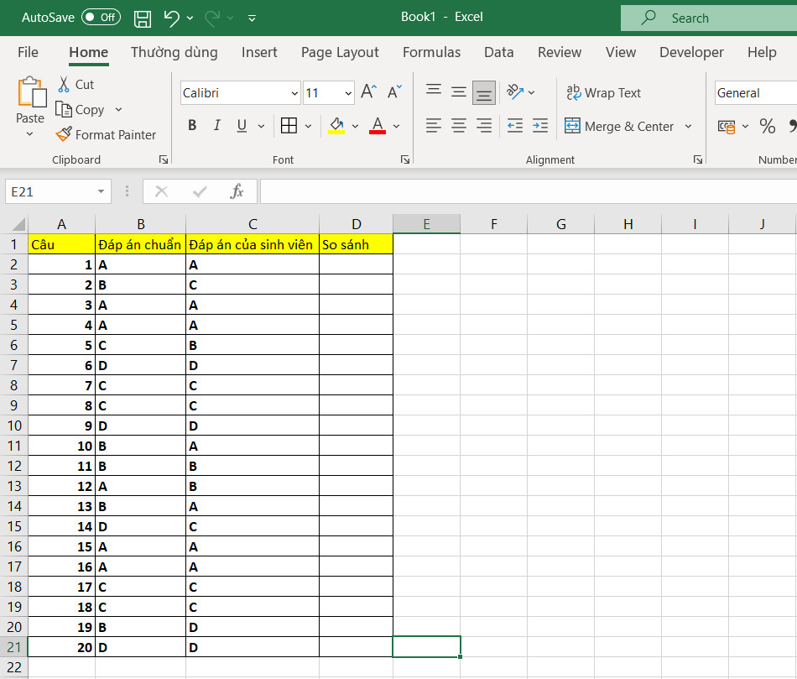Click the red Font Color swatch
The height and width of the screenshot is (679, 797).
point(377,132)
